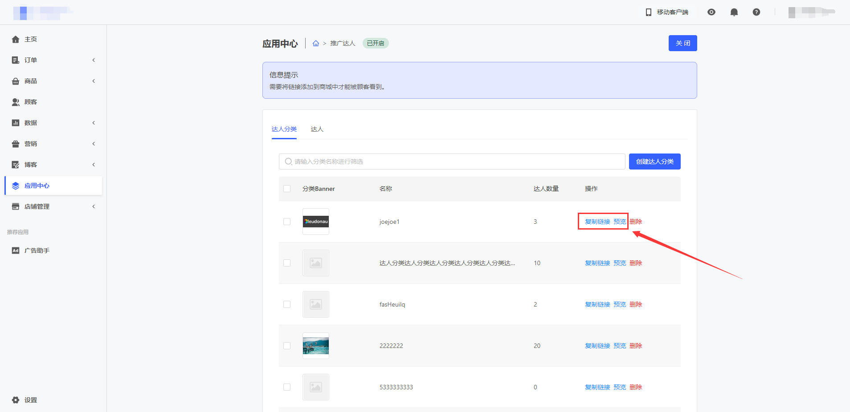The image size is (850, 412).
Task: Select 应用中心 menu item
Action: [x=53, y=186]
